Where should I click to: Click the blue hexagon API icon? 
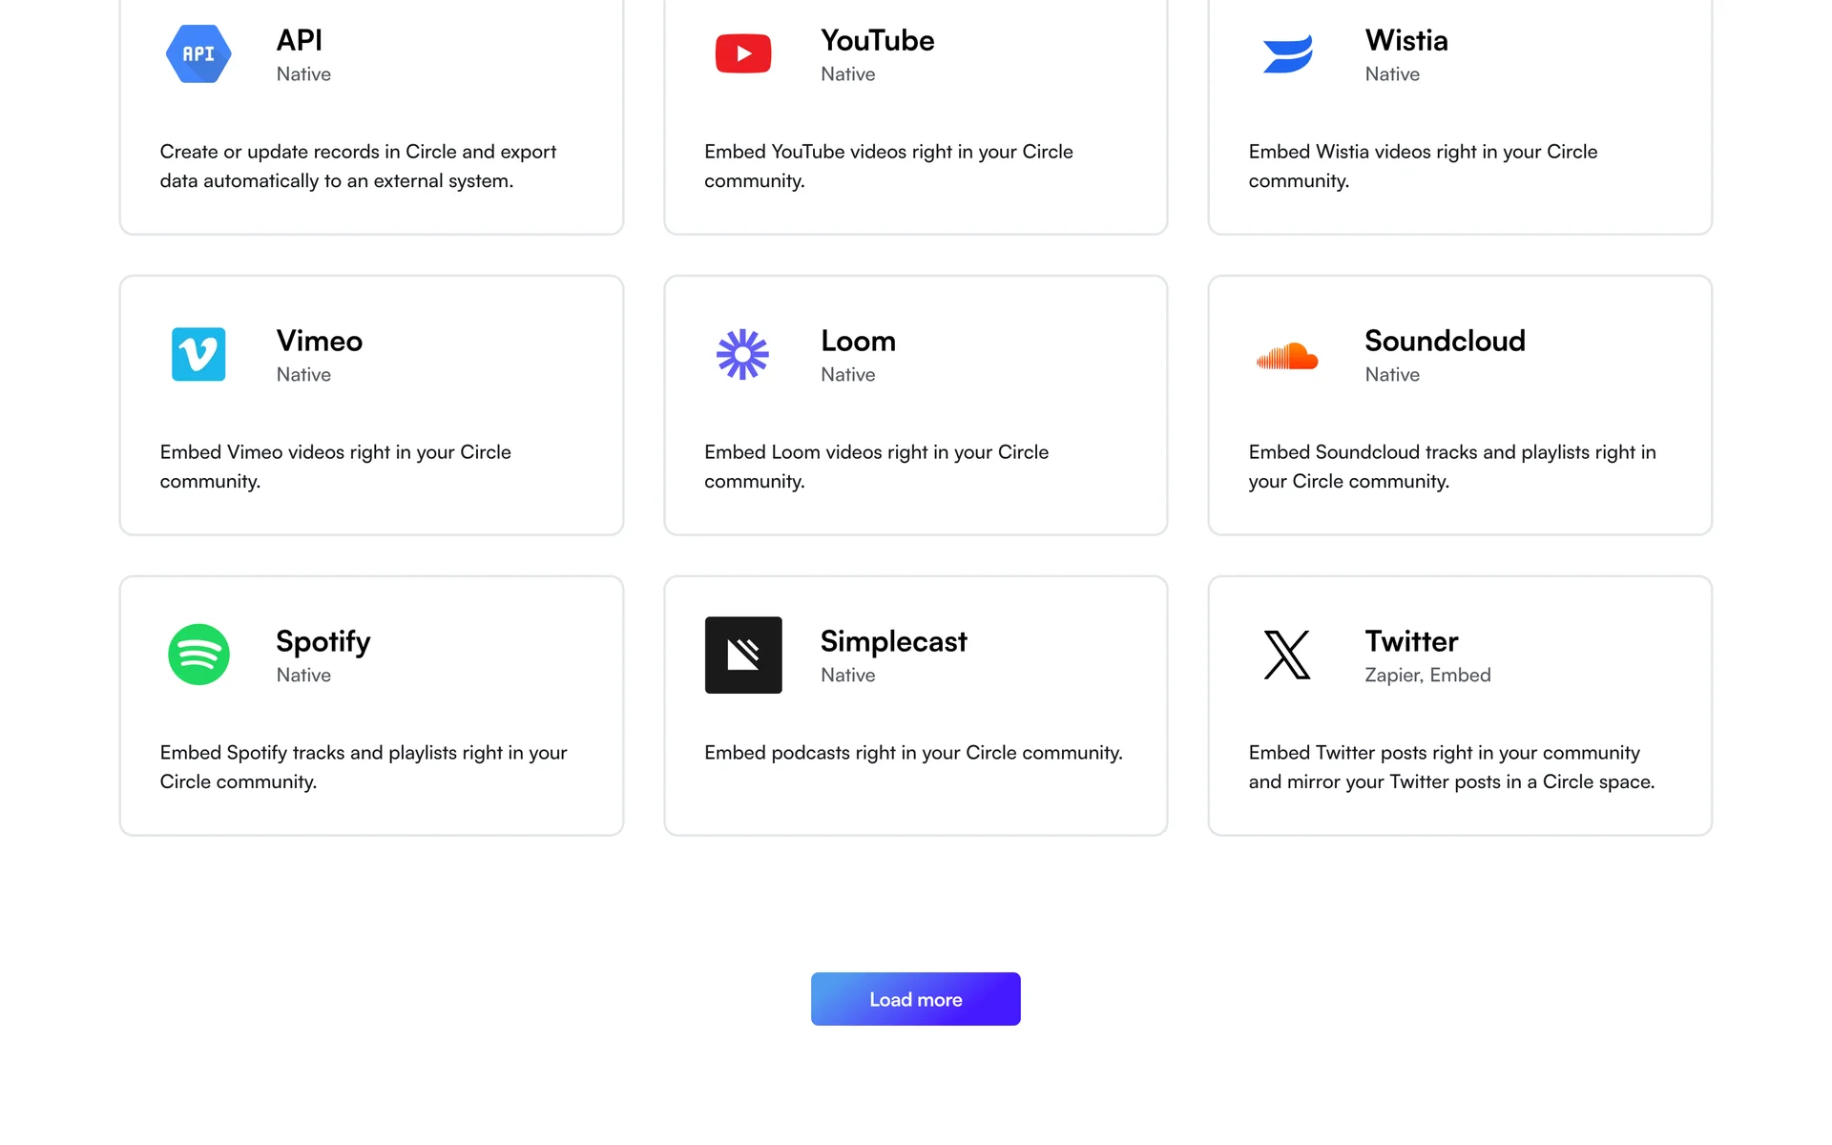[198, 54]
